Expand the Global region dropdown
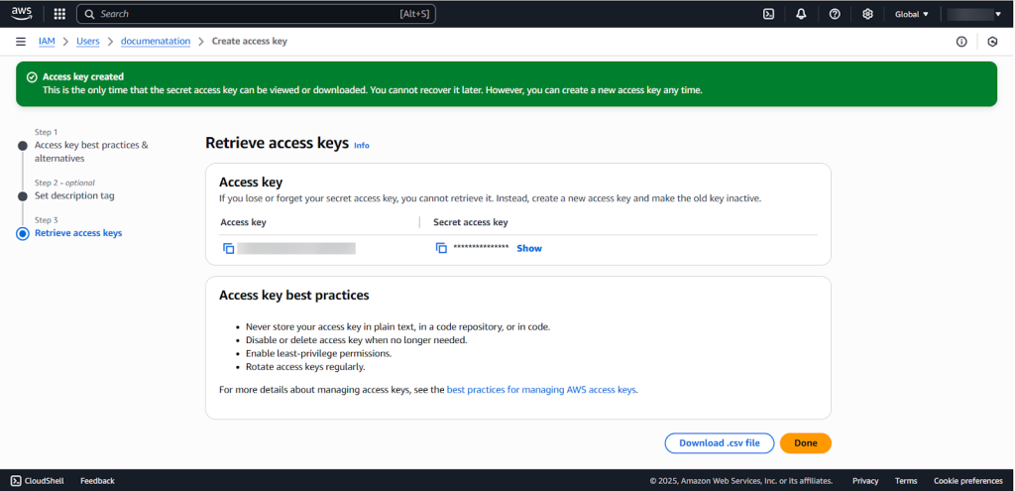The height and width of the screenshot is (491, 1015). [912, 14]
